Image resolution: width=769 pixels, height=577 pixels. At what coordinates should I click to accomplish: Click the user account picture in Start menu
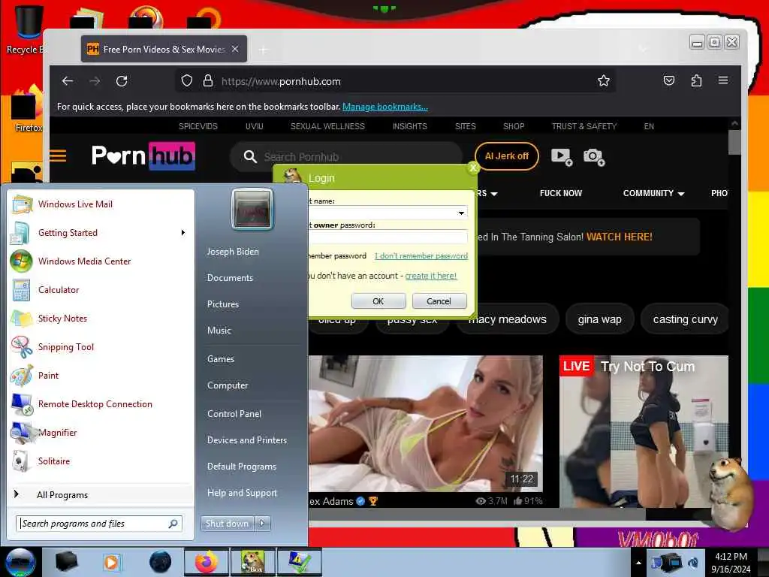point(252,209)
